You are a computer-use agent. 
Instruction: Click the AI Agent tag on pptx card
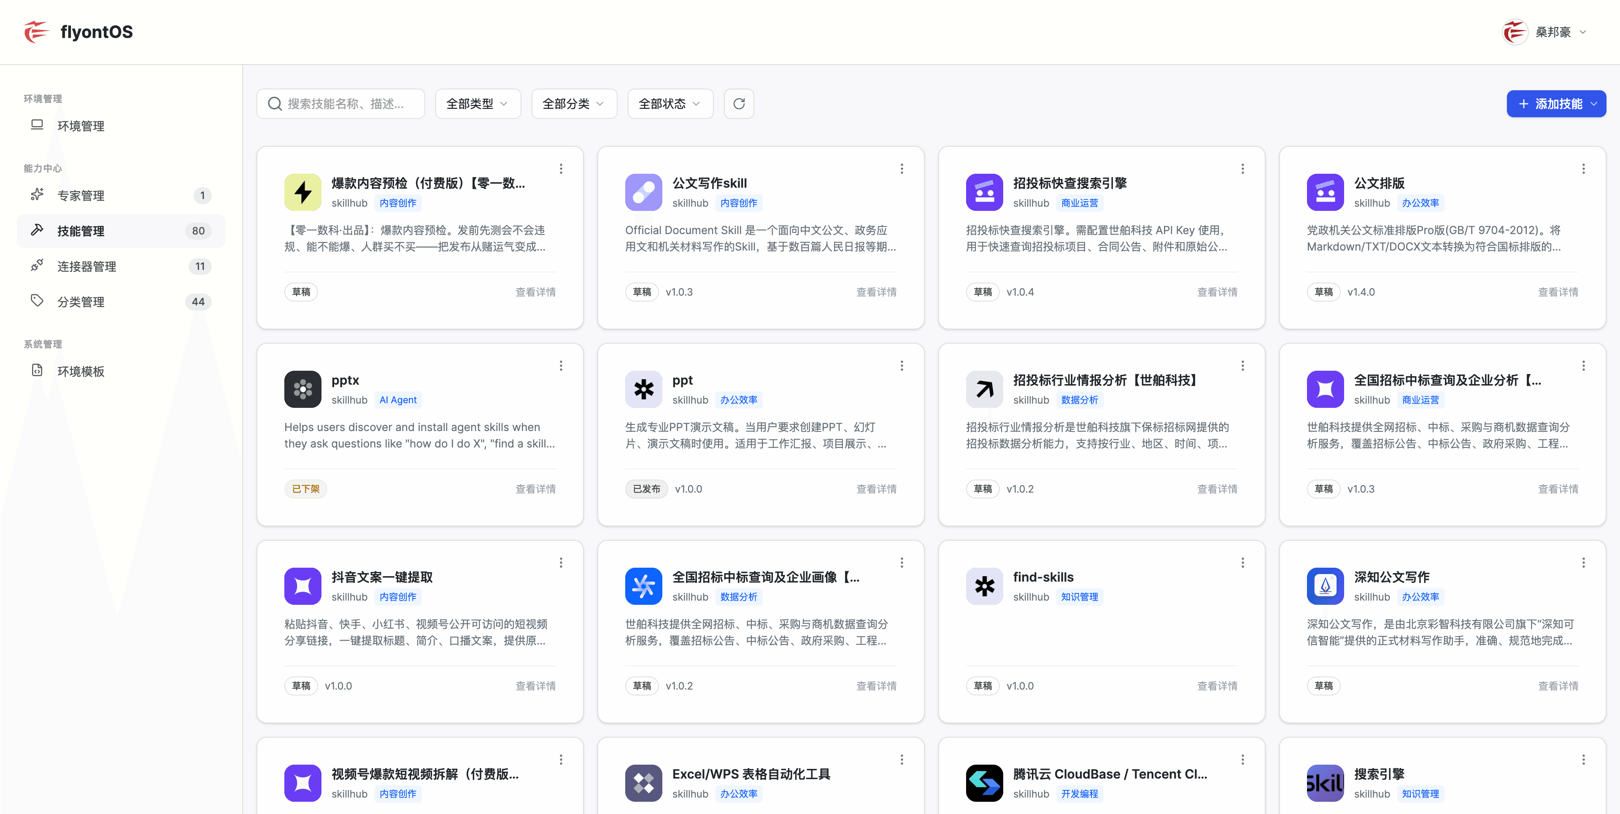point(398,400)
